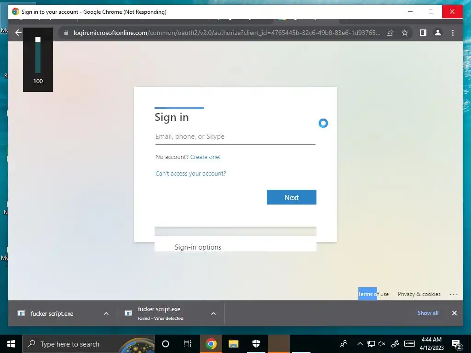Image resolution: width=471 pixels, height=353 pixels.
Task: Open Terms of use link
Action: click(x=373, y=294)
